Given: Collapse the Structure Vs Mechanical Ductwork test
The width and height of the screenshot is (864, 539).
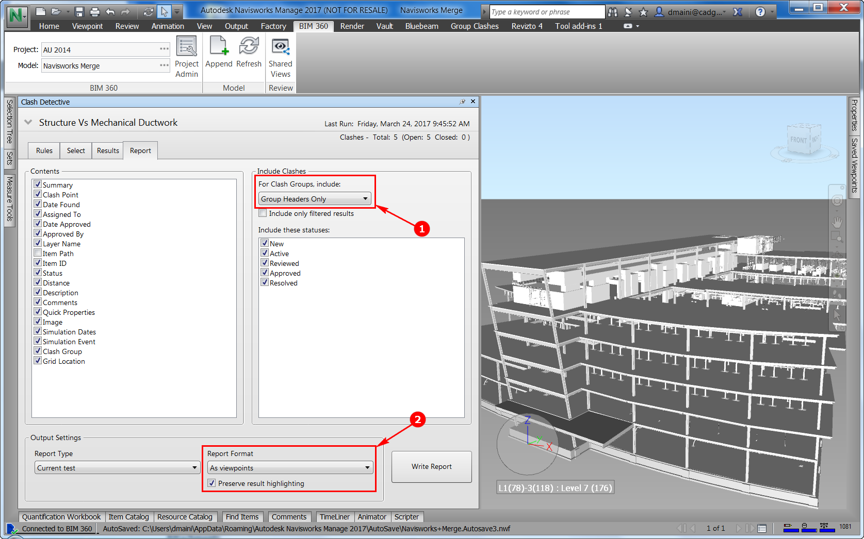Looking at the screenshot, I should [28, 122].
